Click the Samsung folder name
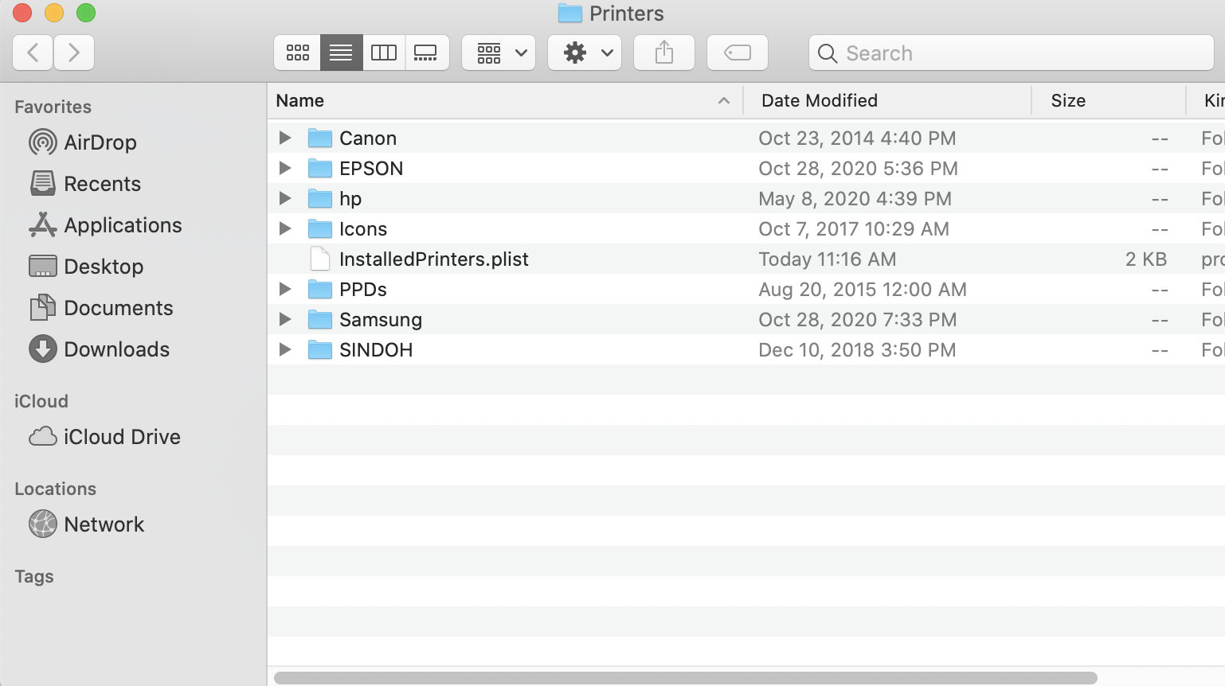Viewport: 1225px width, 686px height. pos(381,320)
